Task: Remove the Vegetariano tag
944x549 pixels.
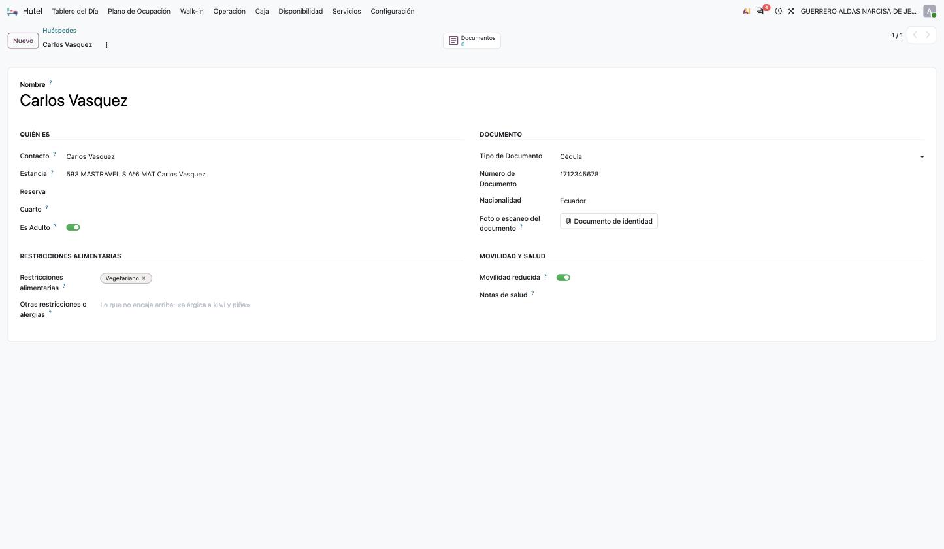Action: pos(144,278)
